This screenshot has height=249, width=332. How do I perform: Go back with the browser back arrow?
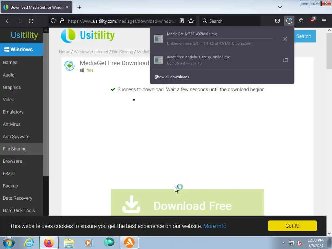8,21
